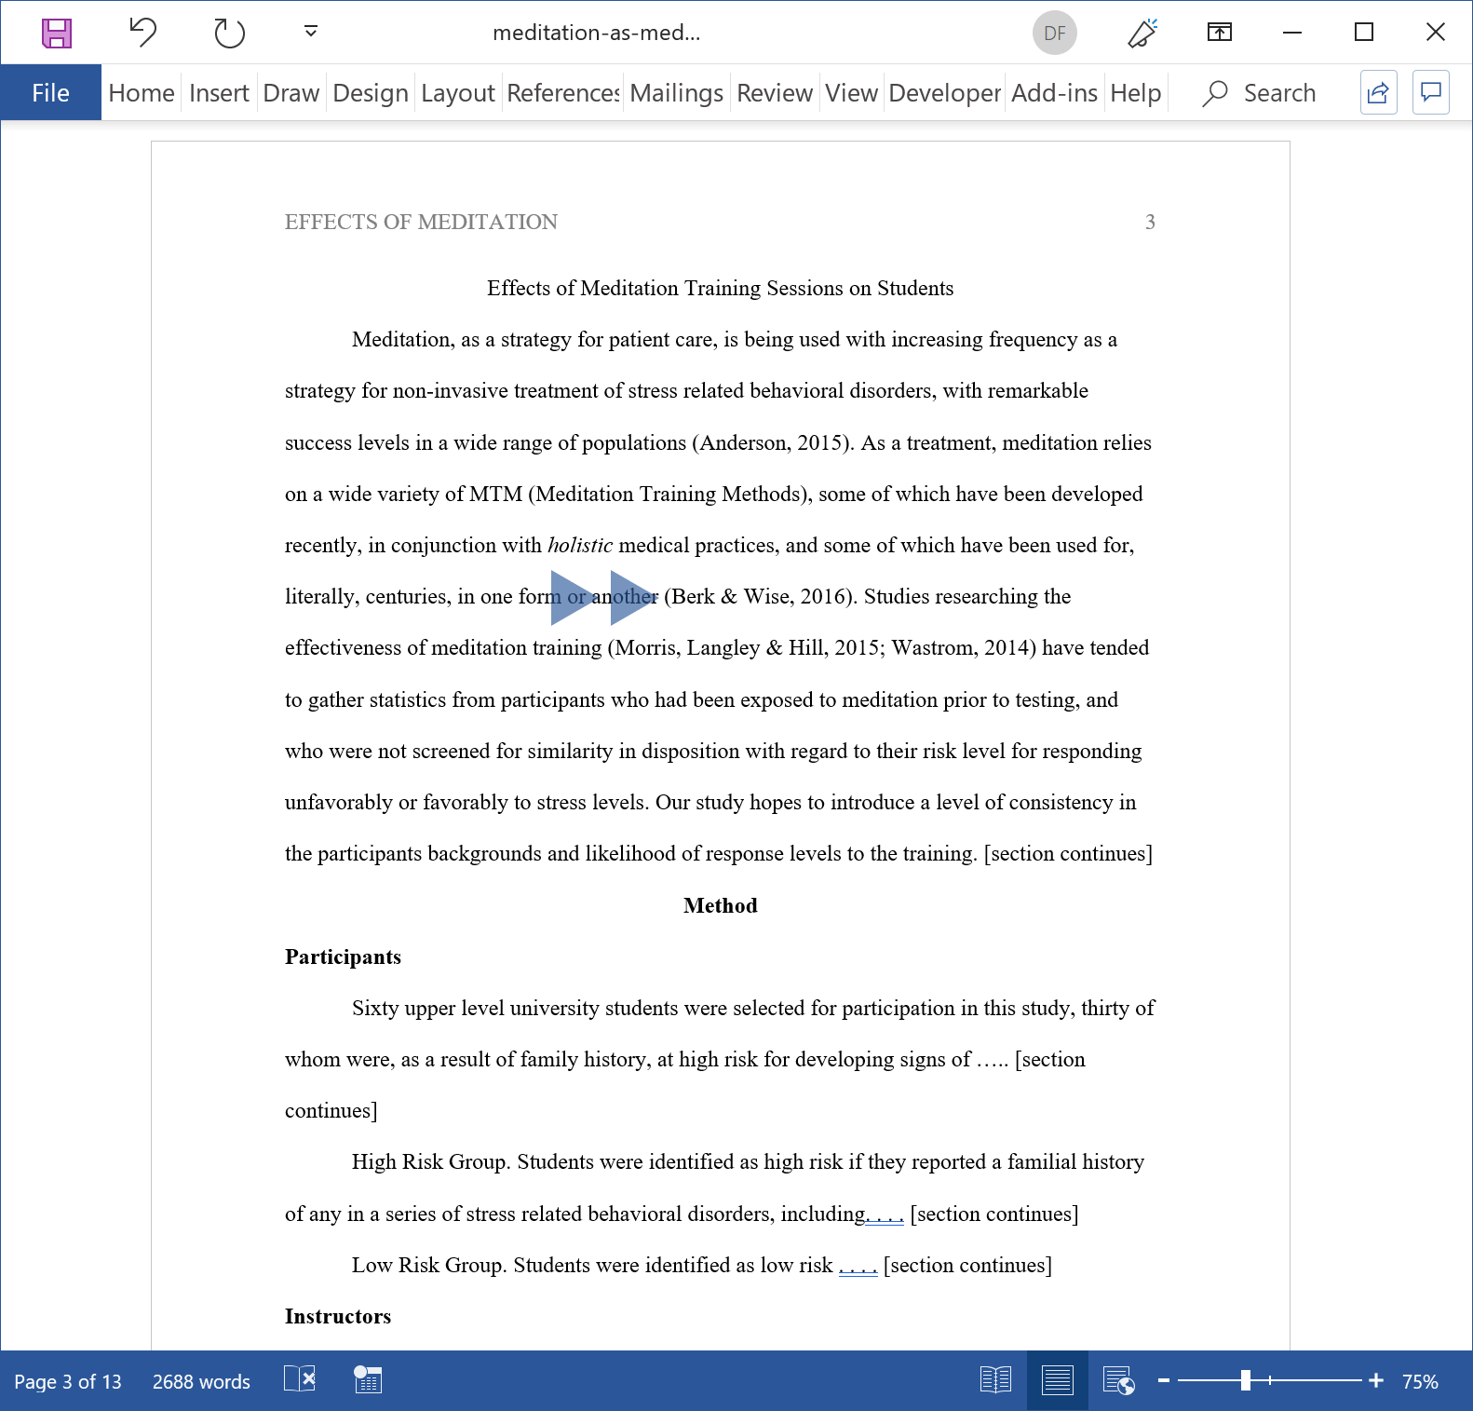Viewport: 1473px width, 1411px height.
Task: Open the Design ribbon tab
Action: 370,93
